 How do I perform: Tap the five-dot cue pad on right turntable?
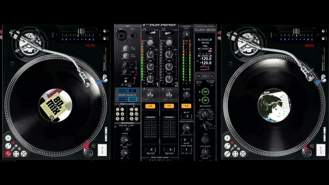[x=243, y=154]
